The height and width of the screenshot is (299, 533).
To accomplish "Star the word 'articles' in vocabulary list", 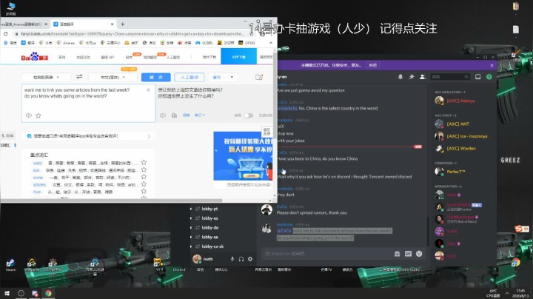I will click(144, 184).
